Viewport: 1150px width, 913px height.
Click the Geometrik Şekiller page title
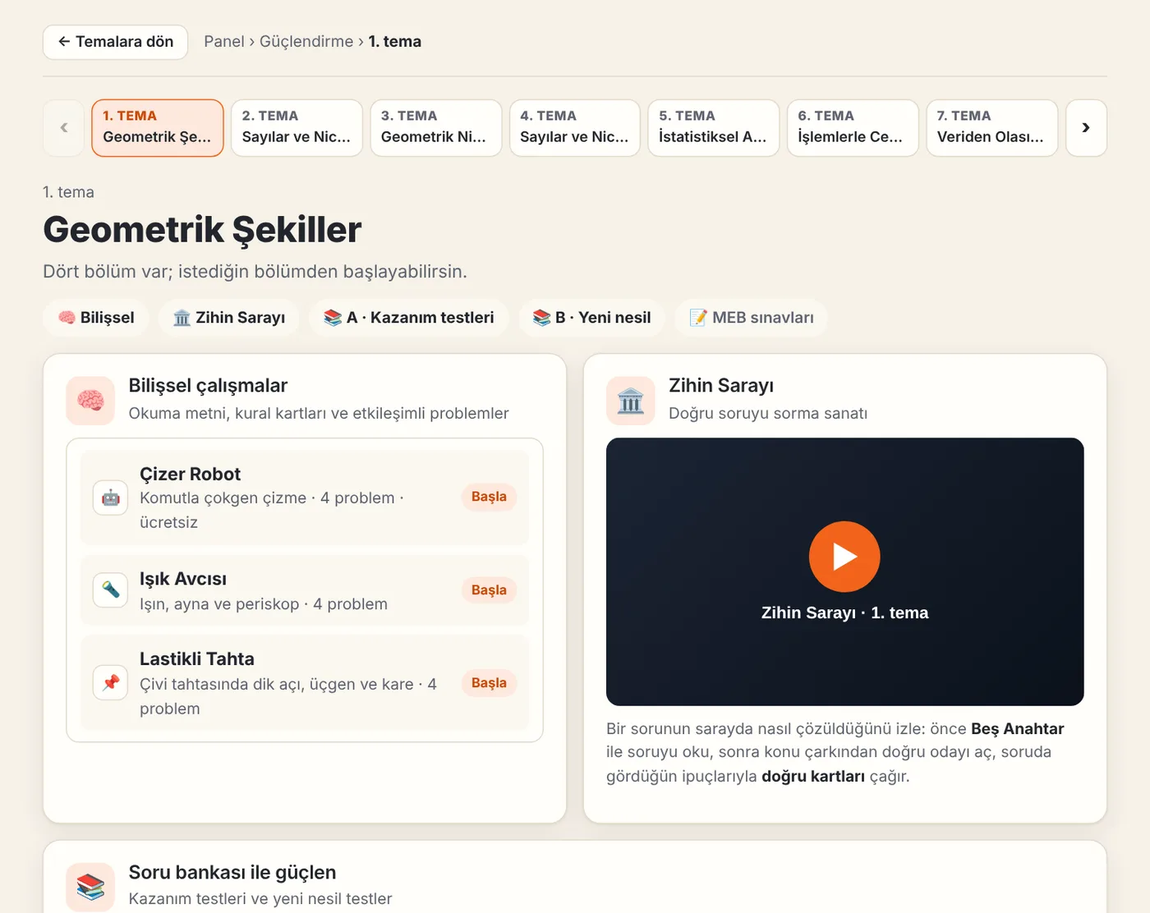coord(202,230)
